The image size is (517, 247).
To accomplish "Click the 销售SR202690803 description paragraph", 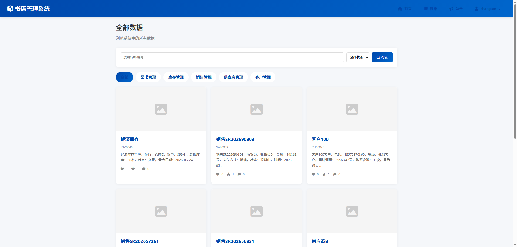I will click(x=256, y=160).
